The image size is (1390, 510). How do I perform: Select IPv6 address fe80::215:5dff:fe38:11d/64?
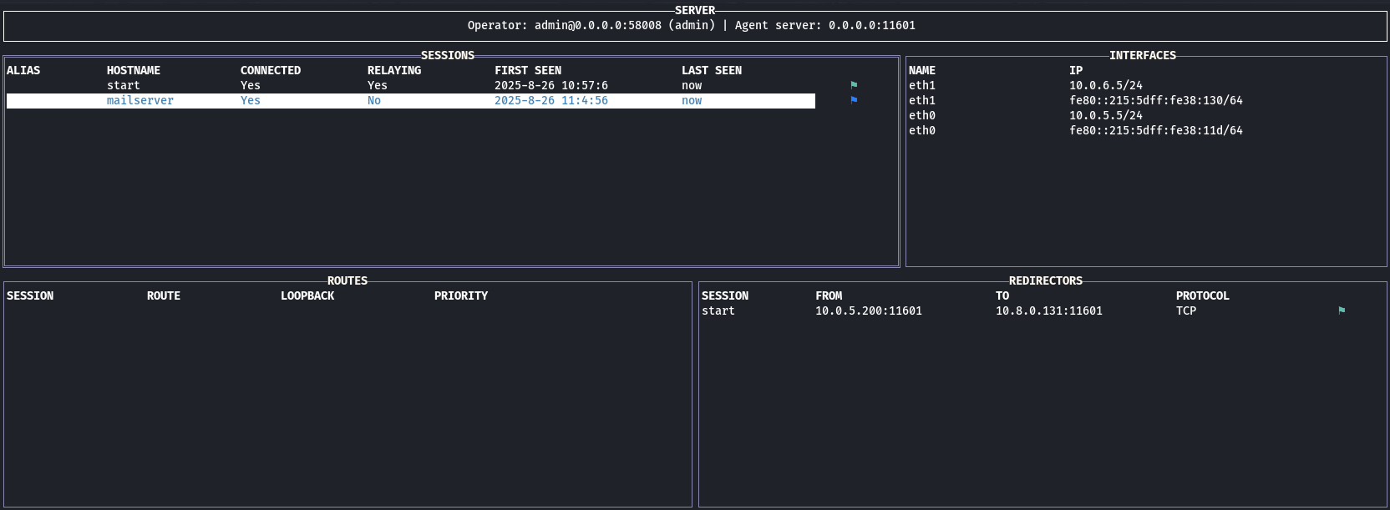(x=1156, y=131)
